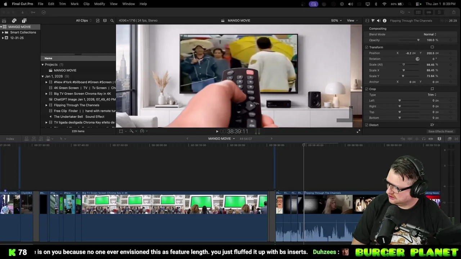The image size is (461, 259).
Task: Open the Window menu
Action: (x=129, y=4)
